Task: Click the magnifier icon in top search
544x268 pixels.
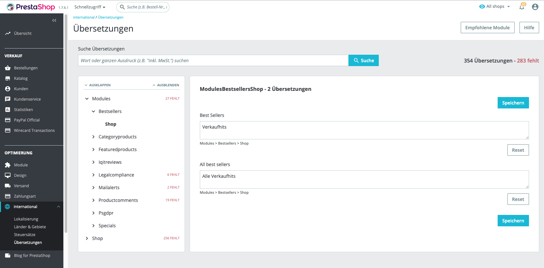Action: point(122,7)
